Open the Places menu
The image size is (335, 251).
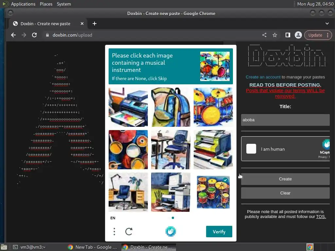46,4
